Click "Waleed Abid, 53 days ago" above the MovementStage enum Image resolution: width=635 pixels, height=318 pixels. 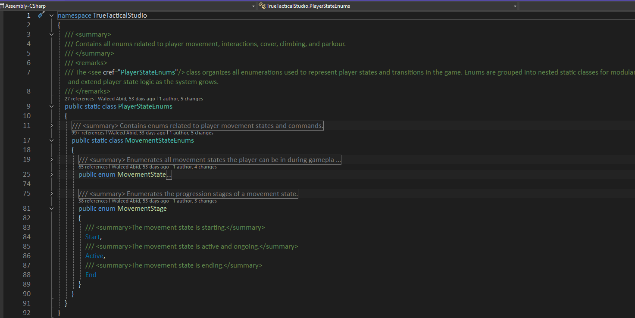tap(141, 201)
